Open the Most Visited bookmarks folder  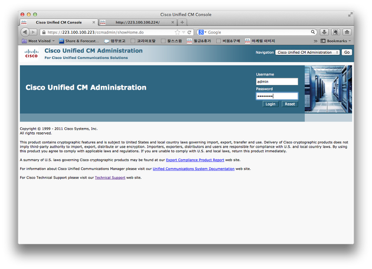38,41
